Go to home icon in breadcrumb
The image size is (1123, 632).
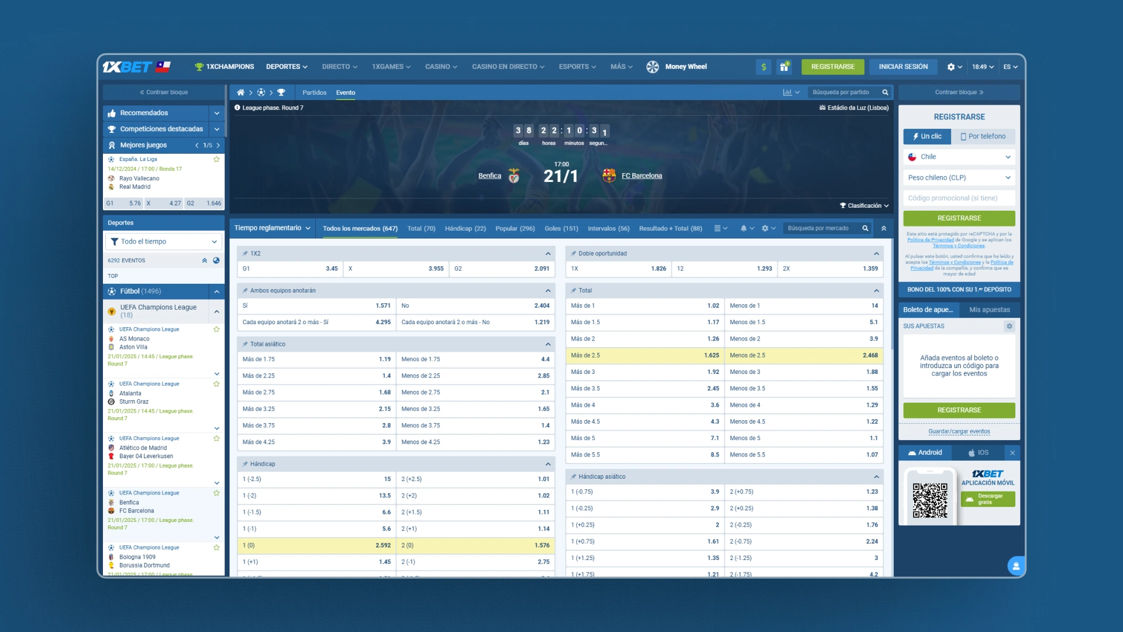(240, 92)
